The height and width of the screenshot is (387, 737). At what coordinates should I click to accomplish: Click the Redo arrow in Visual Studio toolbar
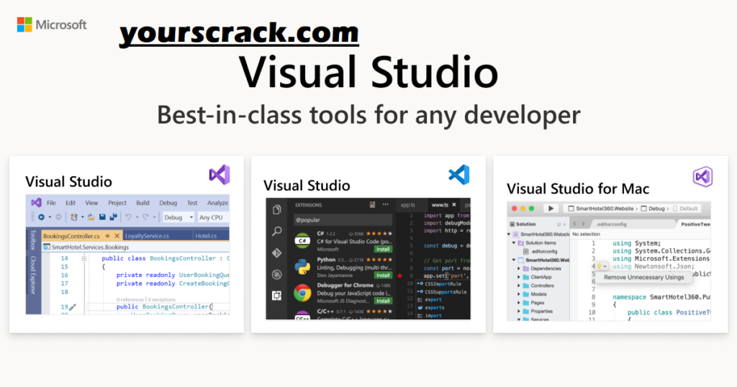tap(145, 217)
